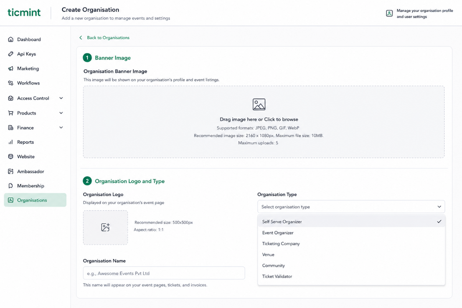Click the add logo image icon
This screenshot has width=462, height=308.
point(106,227)
